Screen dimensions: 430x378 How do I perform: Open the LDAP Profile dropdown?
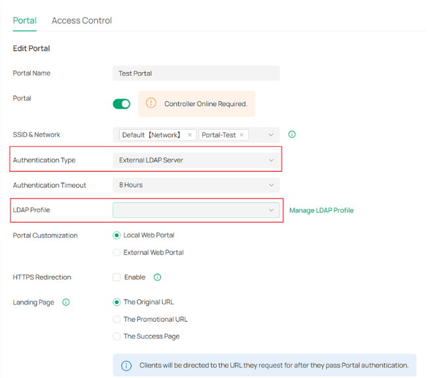(x=196, y=210)
